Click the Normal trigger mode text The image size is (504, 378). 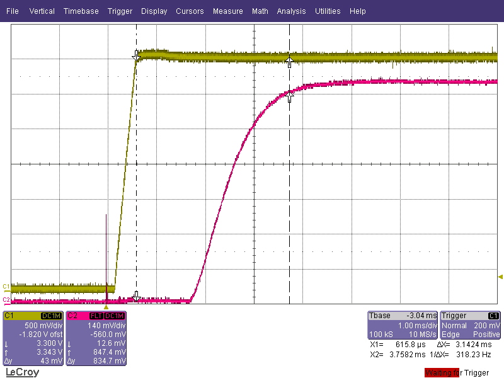(x=454, y=325)
